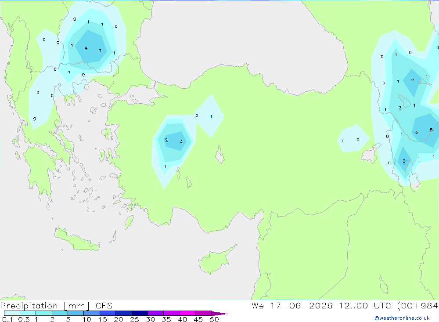Image resolution: width=439 pixels, height=322 pixels.
Task: Click the legend label "0.5"
Action: coord(24,319)
